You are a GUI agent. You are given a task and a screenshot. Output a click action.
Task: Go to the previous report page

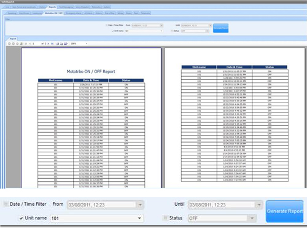click(30, 44)
